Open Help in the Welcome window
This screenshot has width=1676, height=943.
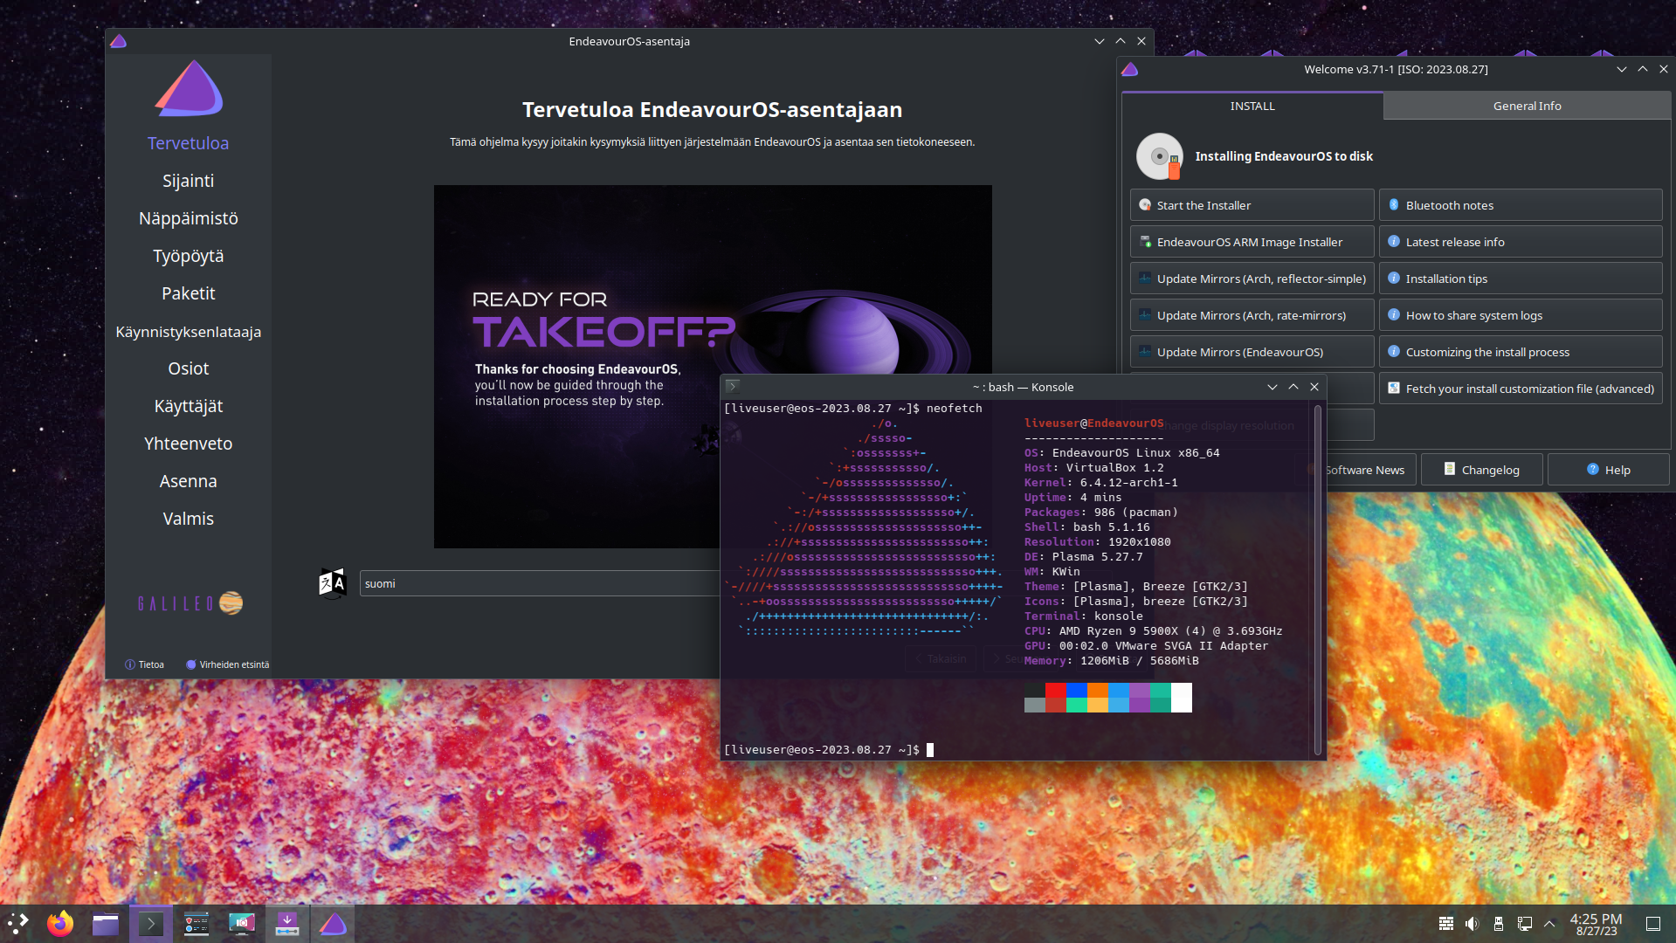click(1608, 470)
